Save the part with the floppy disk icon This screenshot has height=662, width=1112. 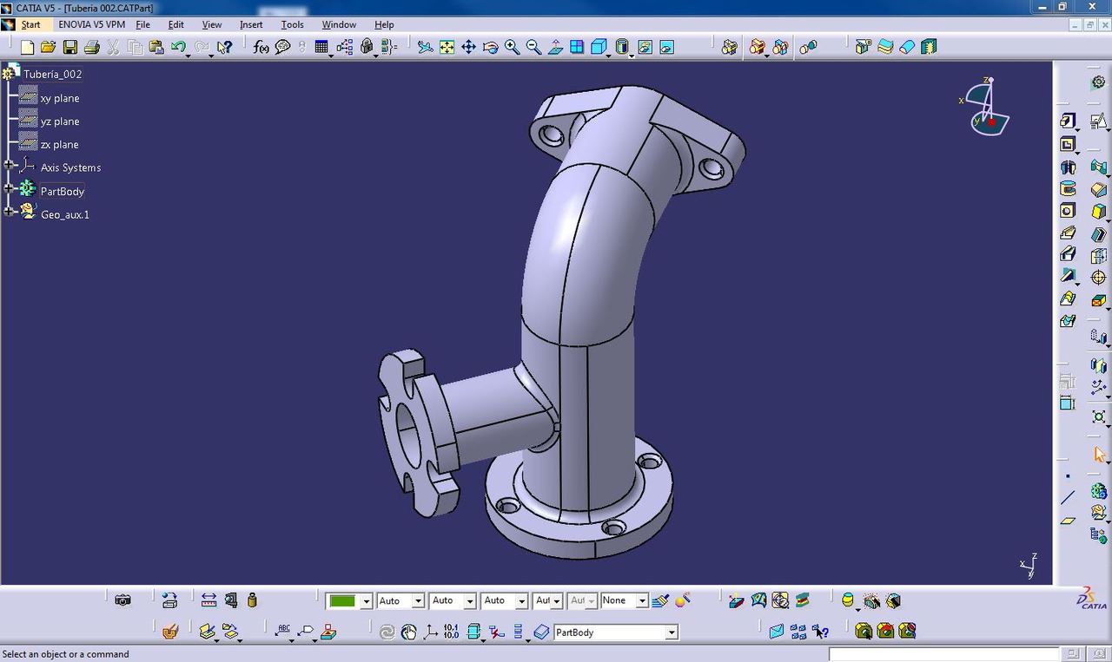tap(70, 47)
